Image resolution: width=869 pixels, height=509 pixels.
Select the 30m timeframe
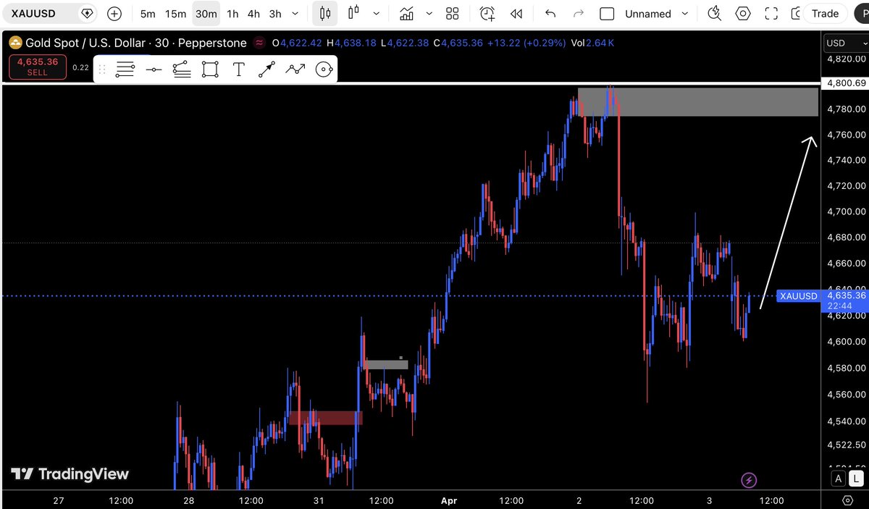pos(206,14)
